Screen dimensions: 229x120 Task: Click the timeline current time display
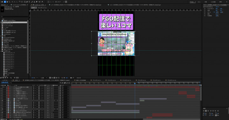[5, 82]
